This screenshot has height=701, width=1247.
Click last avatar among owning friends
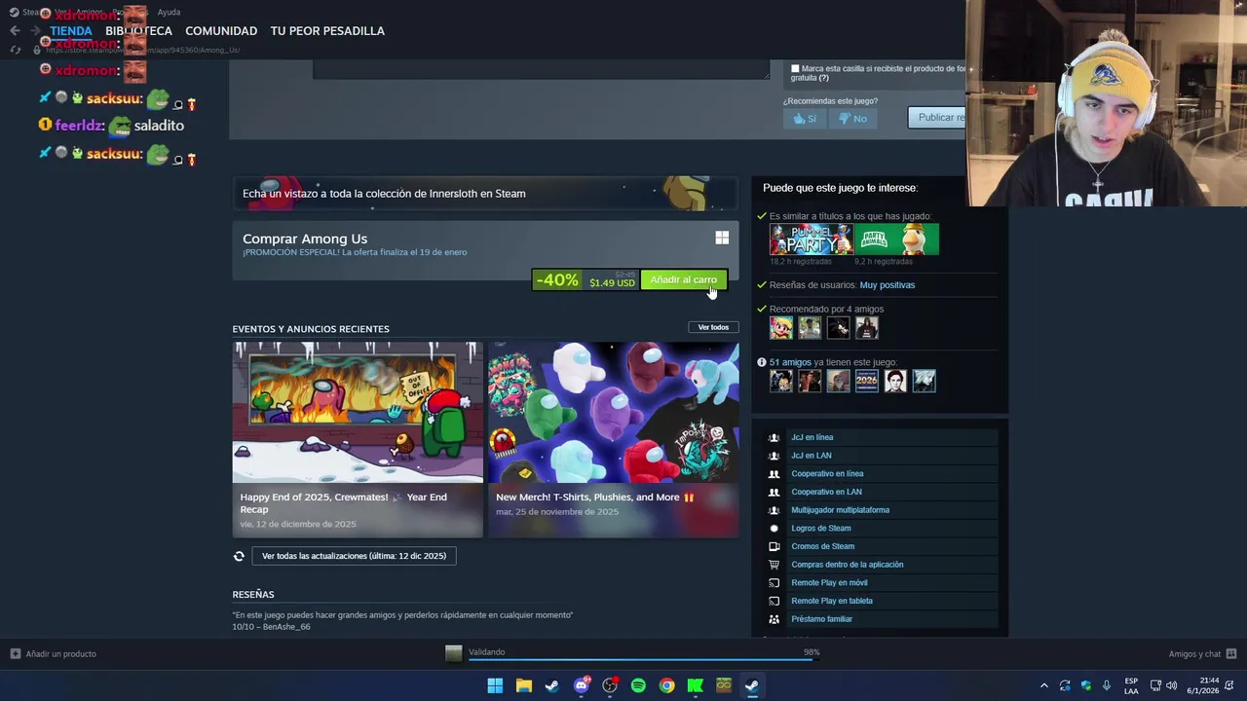[925, 381]
